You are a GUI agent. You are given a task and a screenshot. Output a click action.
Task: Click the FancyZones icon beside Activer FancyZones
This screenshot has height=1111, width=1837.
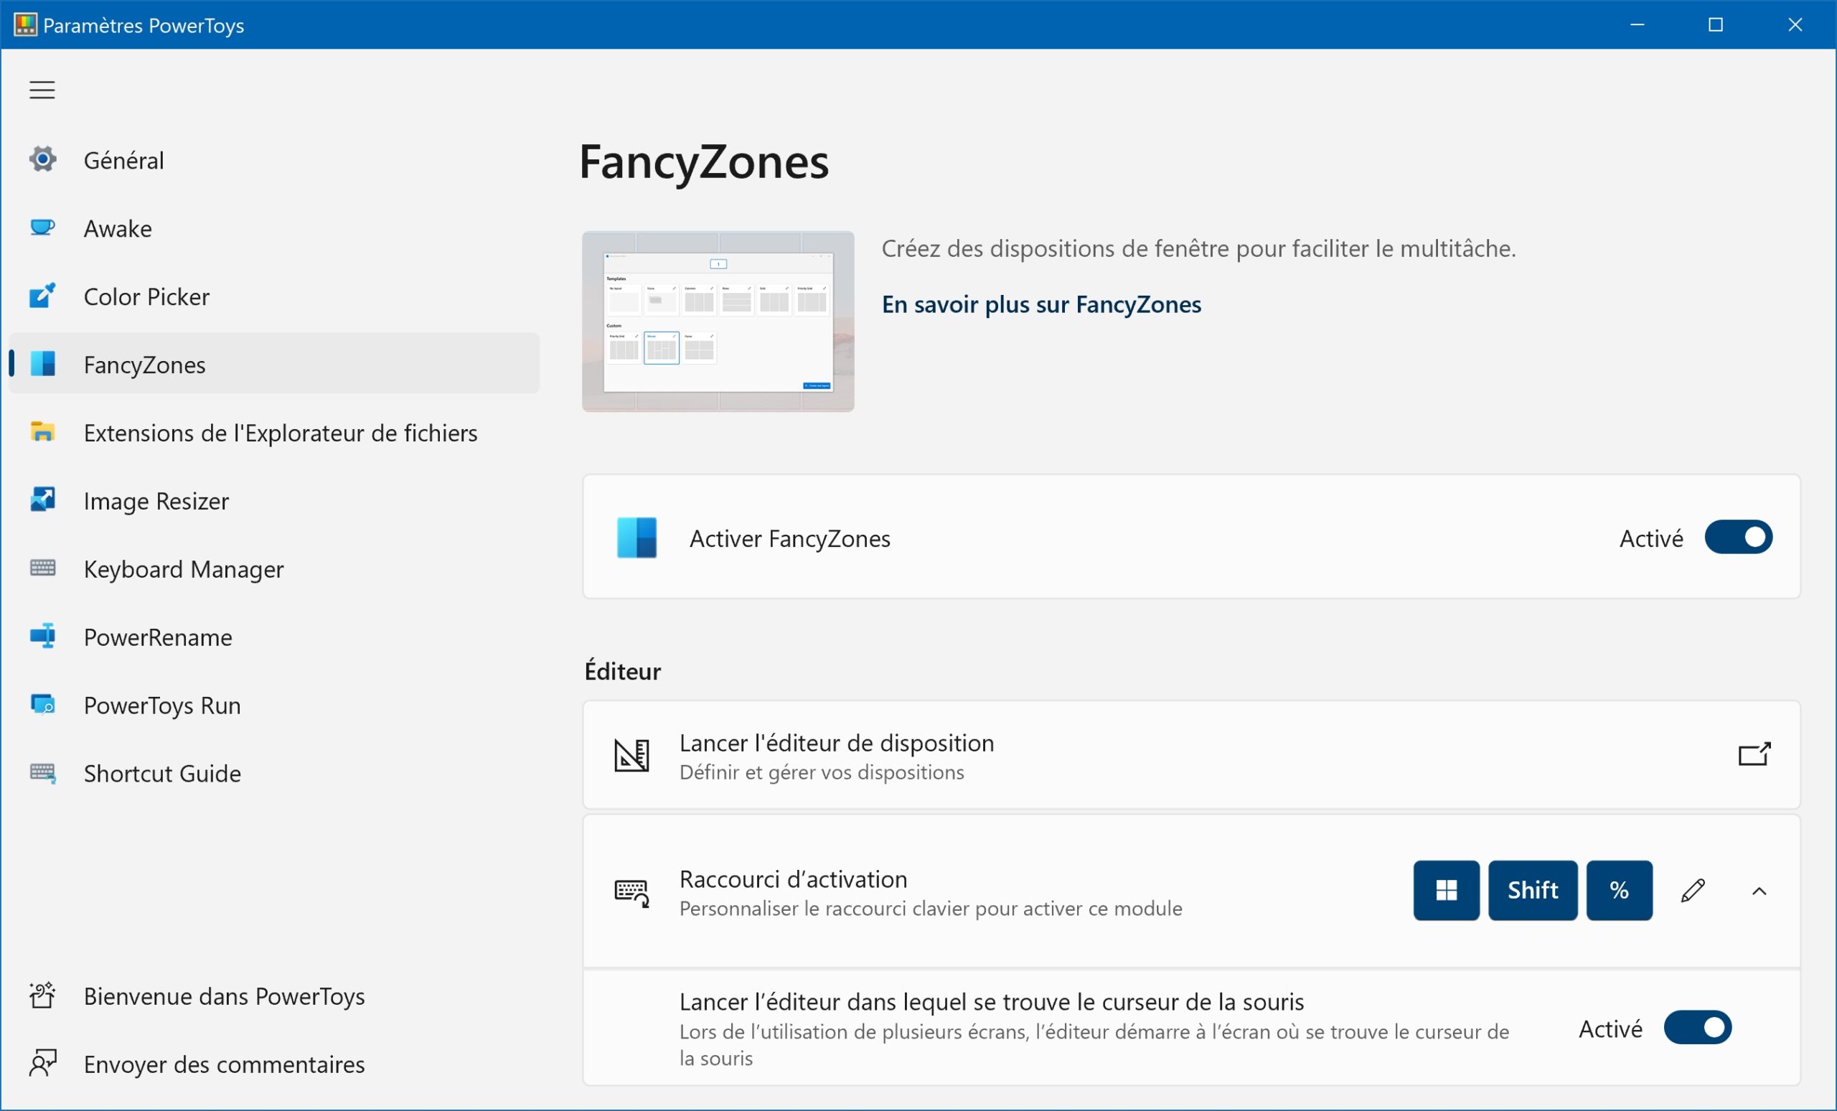click(636, 538)
